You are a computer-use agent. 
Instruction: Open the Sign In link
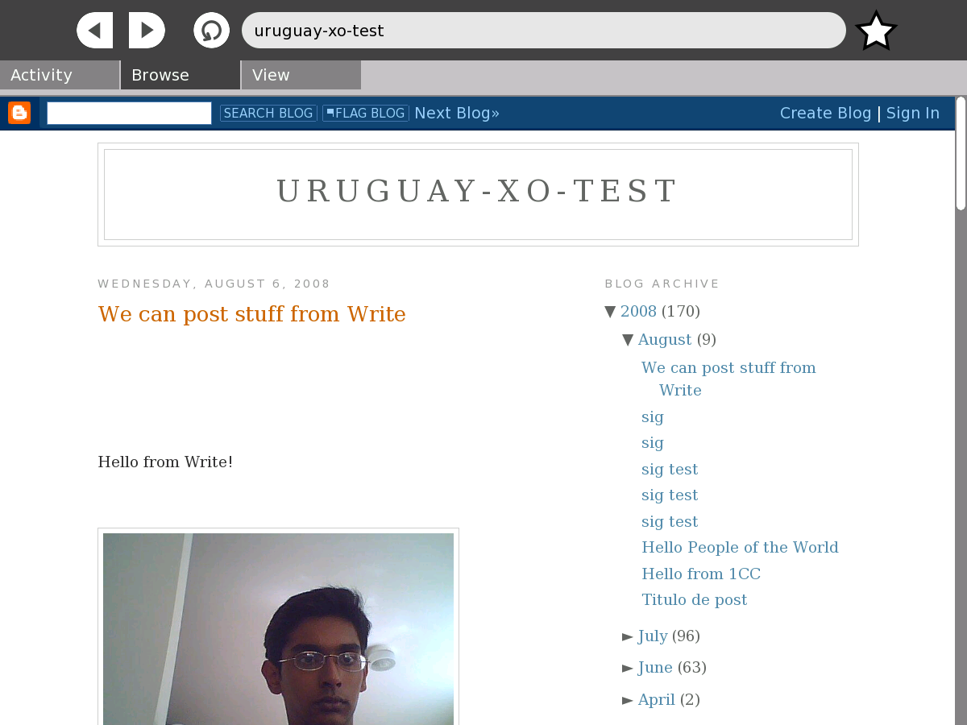click(912, 113)
